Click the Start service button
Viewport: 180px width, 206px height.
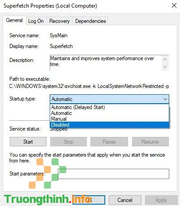[x=28, y=141]
